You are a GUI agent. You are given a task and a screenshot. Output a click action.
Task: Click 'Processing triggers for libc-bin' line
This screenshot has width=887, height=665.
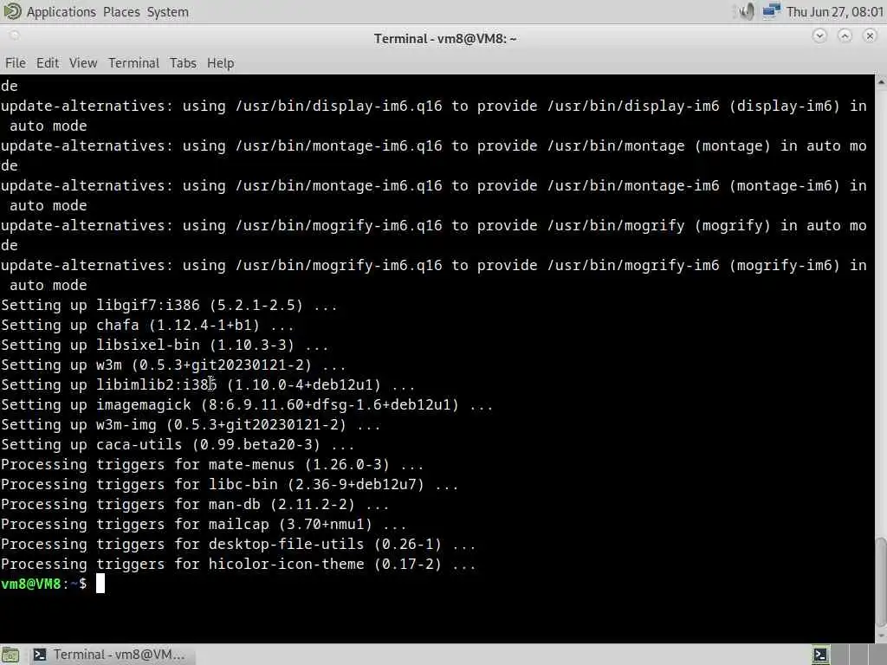tap(229, 485)
